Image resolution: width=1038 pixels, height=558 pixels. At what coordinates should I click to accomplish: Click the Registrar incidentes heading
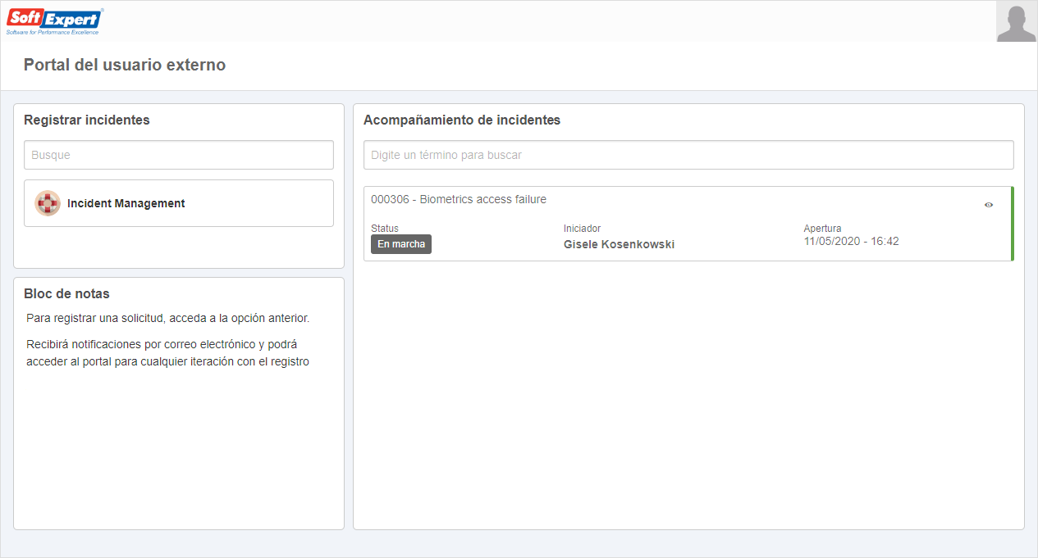pyautogui.click(x=87, y=120)
